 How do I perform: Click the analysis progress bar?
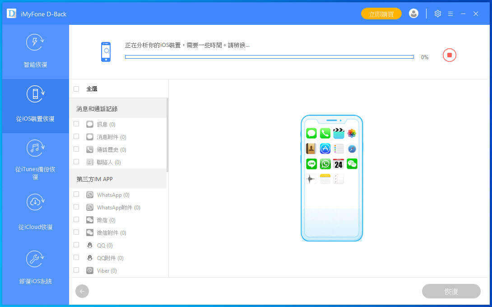click(x=269, y=57)
